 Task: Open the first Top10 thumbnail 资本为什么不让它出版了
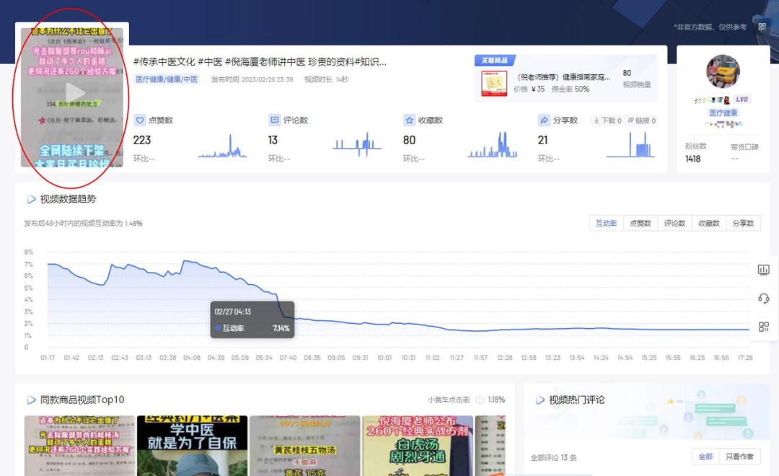click(x=79, y=446)
